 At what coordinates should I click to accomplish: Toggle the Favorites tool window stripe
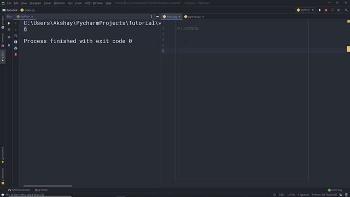pos(3,155)
